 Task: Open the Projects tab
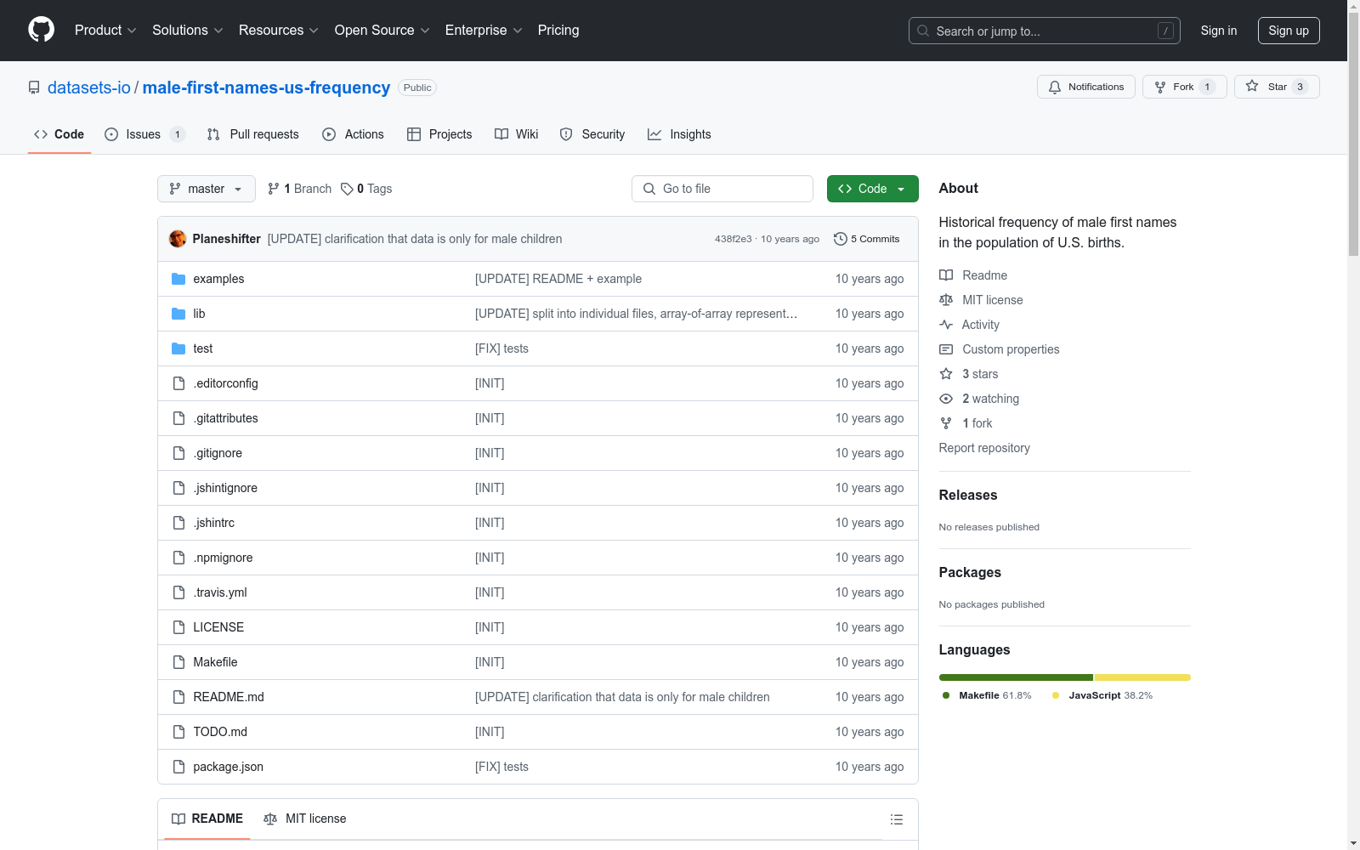[x=439, y=134]
